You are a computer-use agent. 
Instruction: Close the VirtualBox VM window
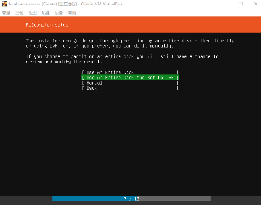click(x=256, y=4)
